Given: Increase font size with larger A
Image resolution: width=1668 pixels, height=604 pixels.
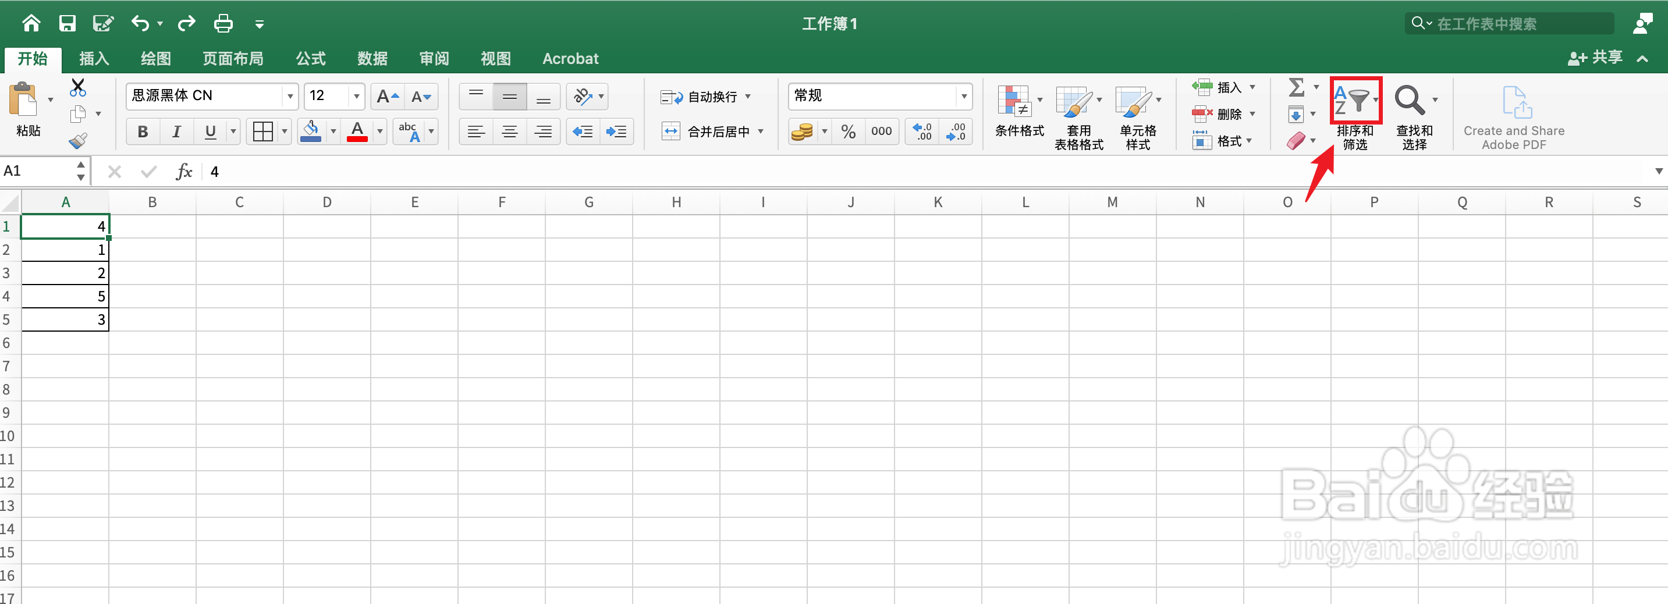Looking at the screenshot, I should [x=388, y=97].
